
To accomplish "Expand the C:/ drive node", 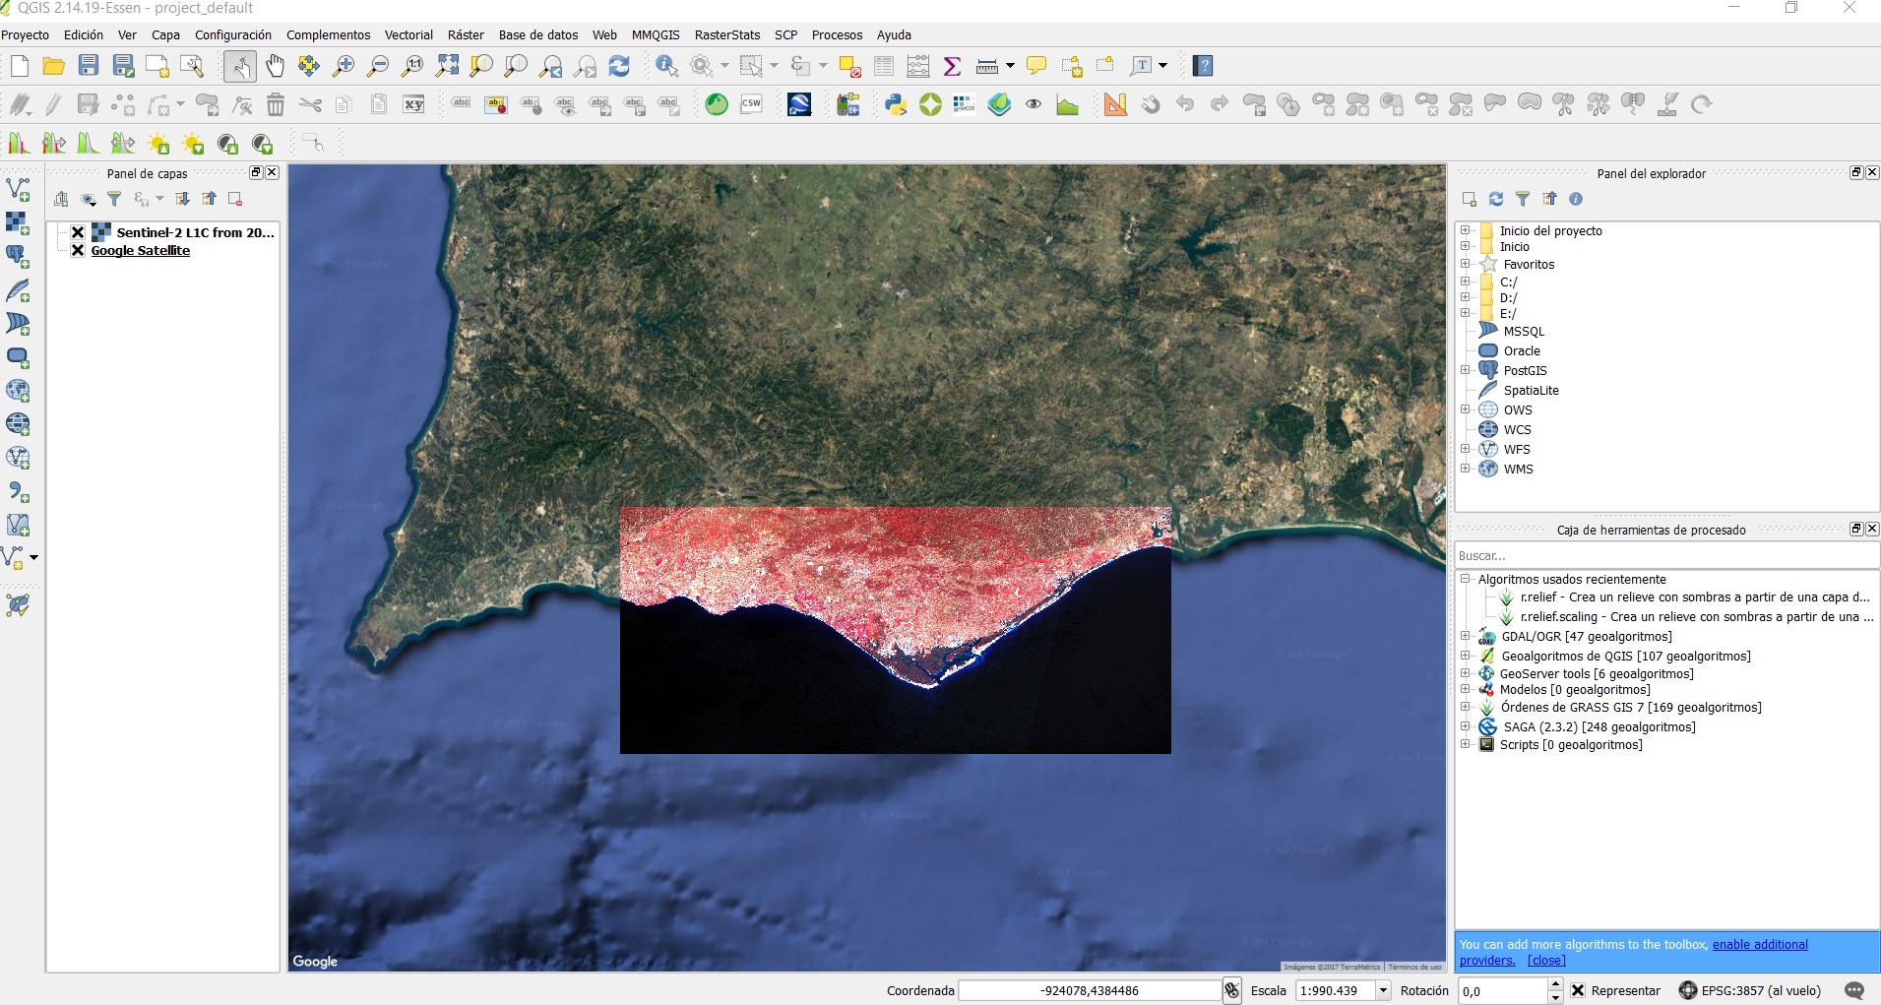I will (x=1466, y=282).
